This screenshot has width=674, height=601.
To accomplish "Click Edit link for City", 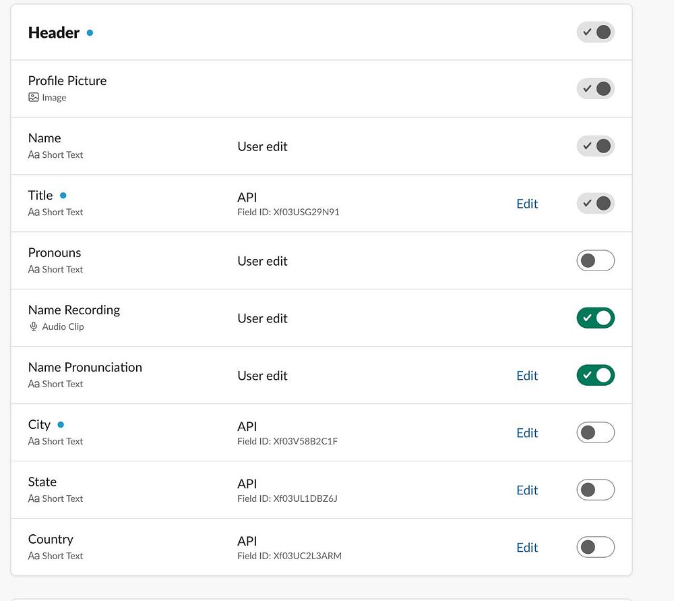I will (x=527, y=433).
